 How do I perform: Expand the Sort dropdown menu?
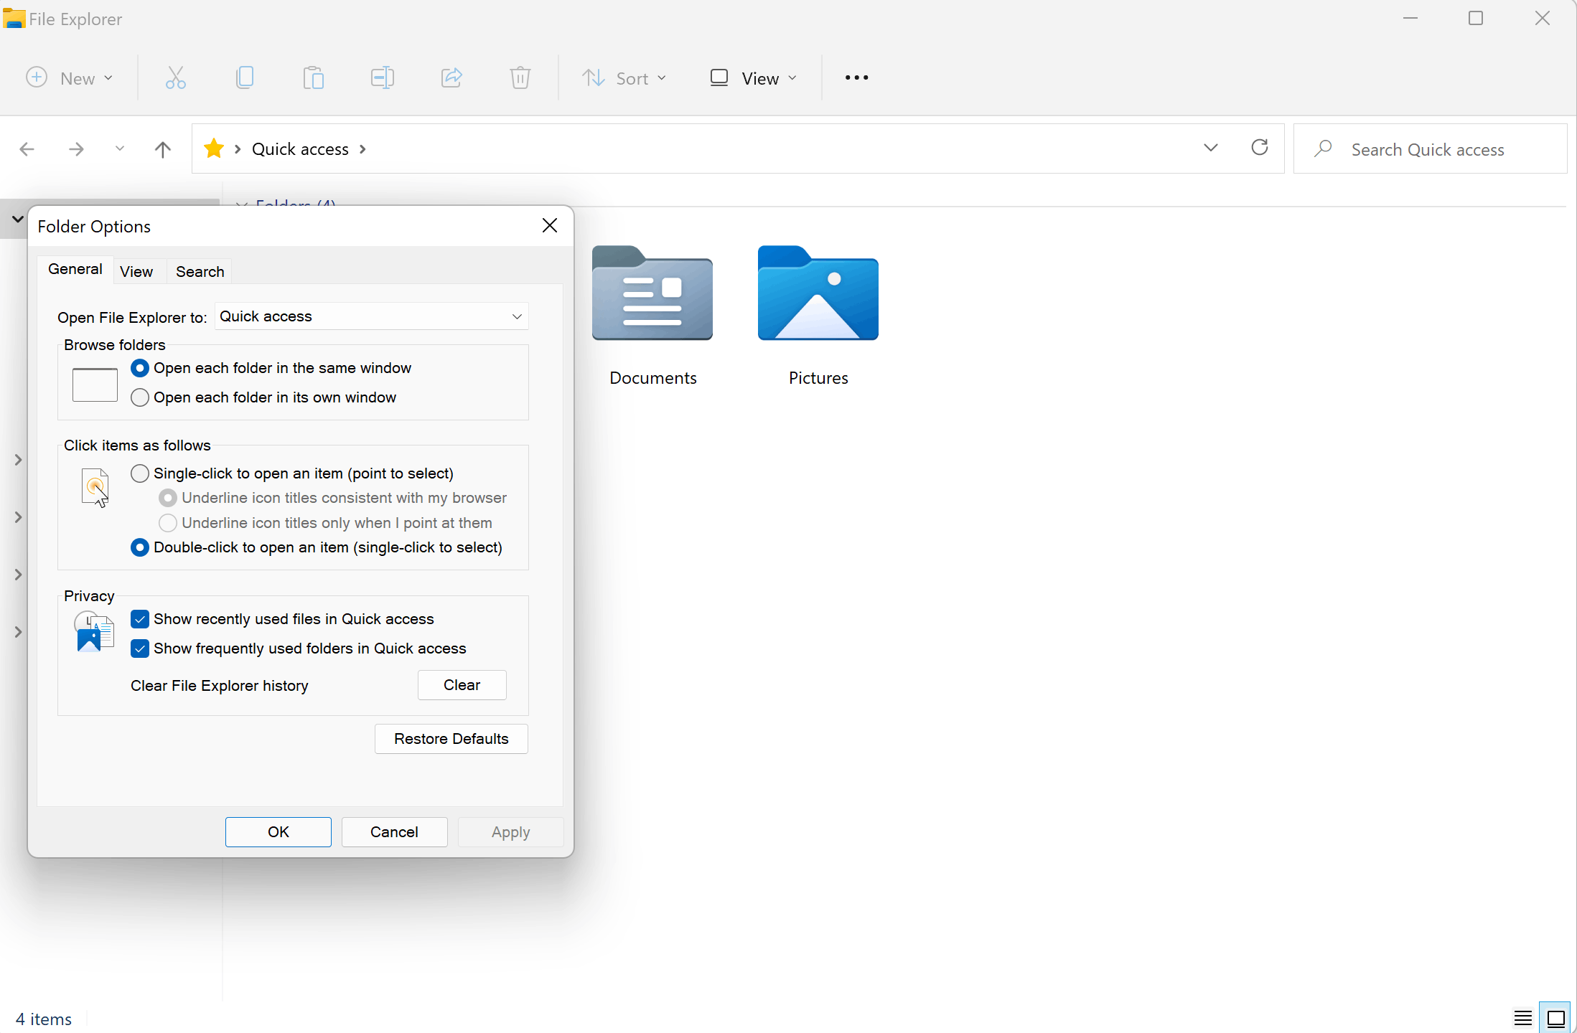click(x=624, y=78)
